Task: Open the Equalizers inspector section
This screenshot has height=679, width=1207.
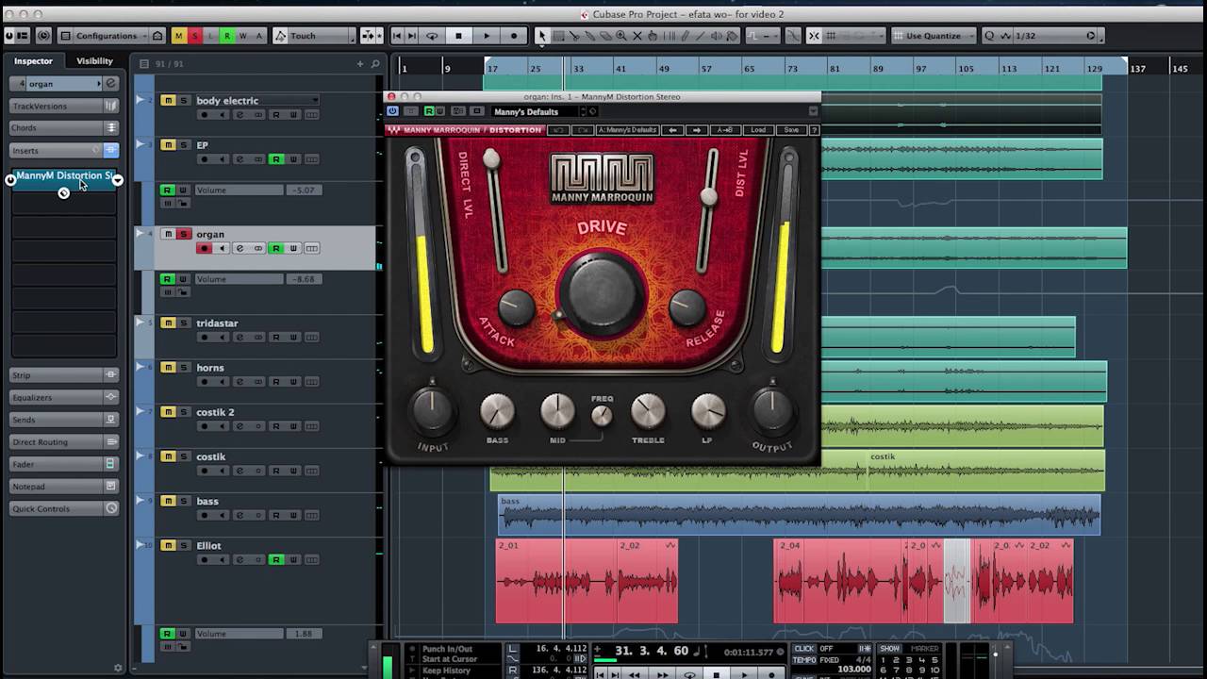Action: [x=63, y=397]
